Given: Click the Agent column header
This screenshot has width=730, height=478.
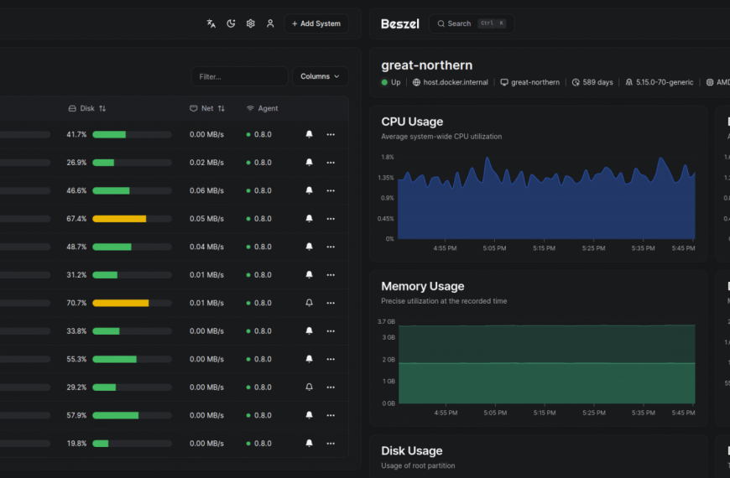Looking at the screenshot, I should (262, 108).
